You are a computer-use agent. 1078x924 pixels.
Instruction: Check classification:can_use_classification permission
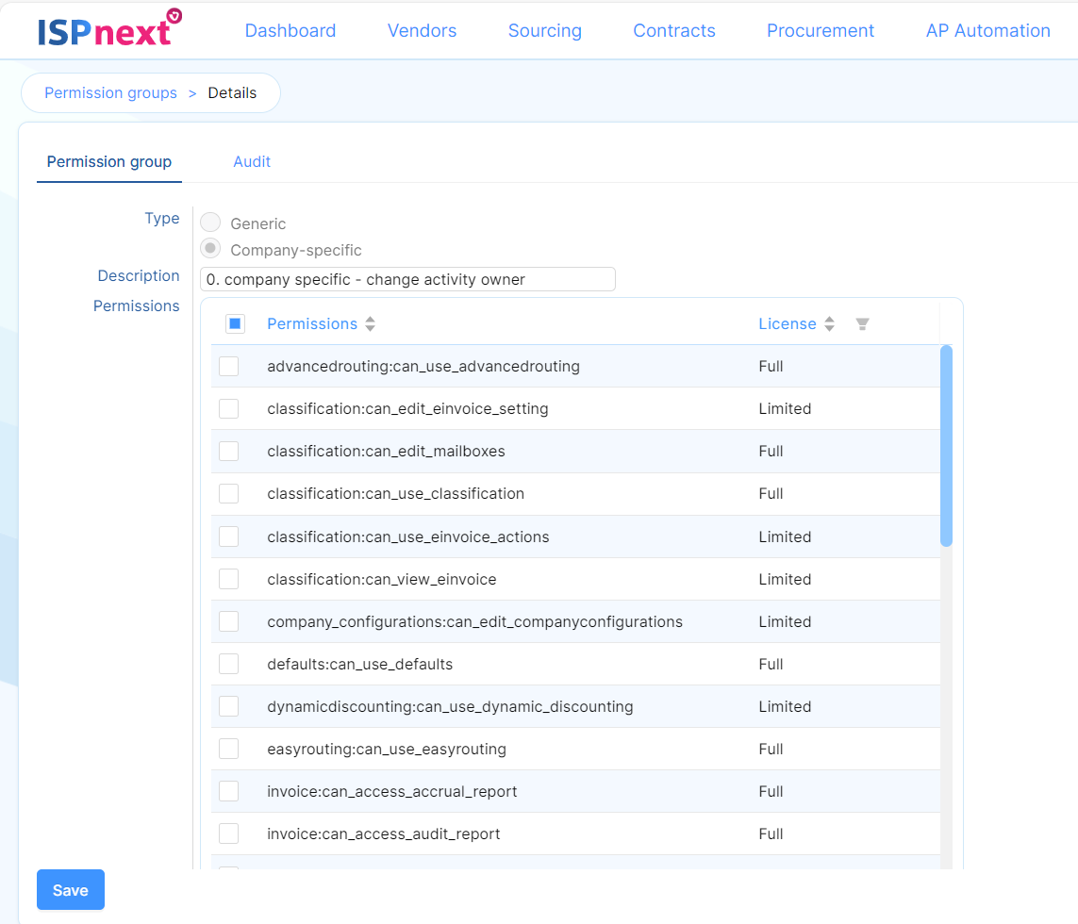229,494
